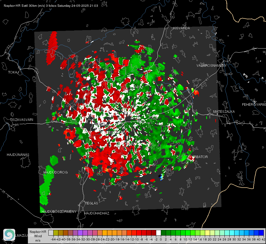Click the 42 value ending the legend scale

[x=264, y=239]
